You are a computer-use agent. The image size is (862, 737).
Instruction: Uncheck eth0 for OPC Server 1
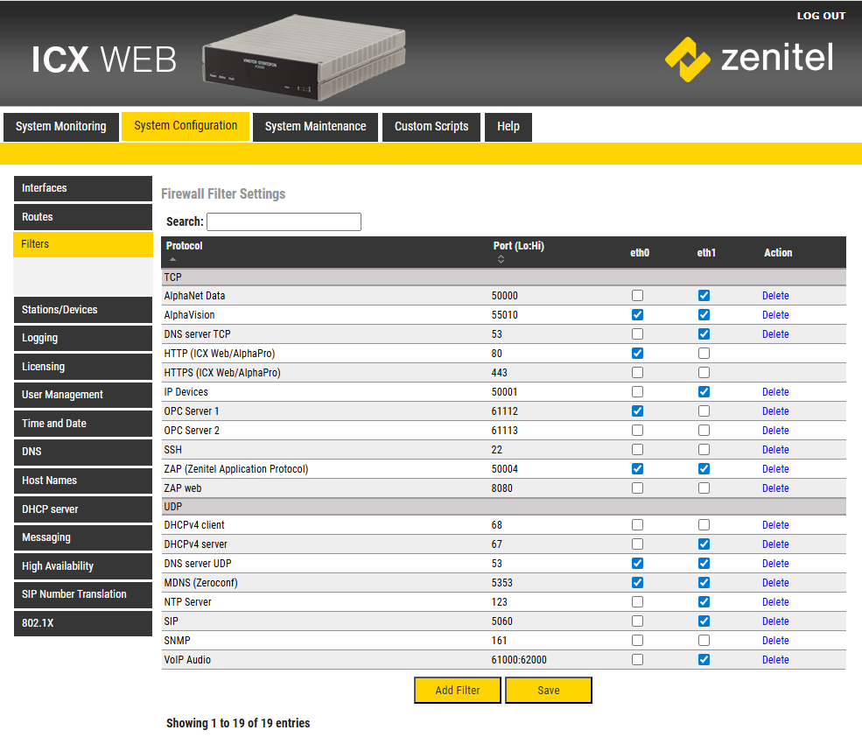[x=637, y=411]
